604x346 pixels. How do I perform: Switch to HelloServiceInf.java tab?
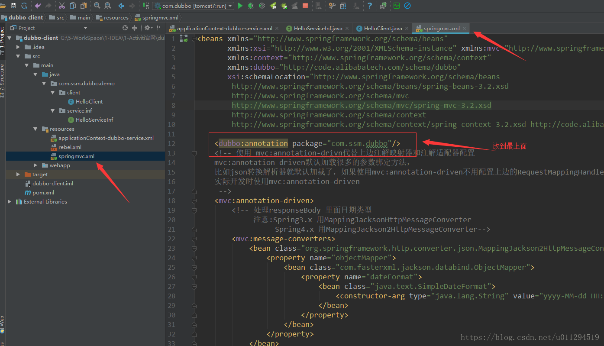tap(317, 28)
